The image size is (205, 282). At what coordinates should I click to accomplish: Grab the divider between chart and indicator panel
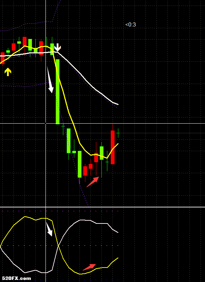click(102, 207)
